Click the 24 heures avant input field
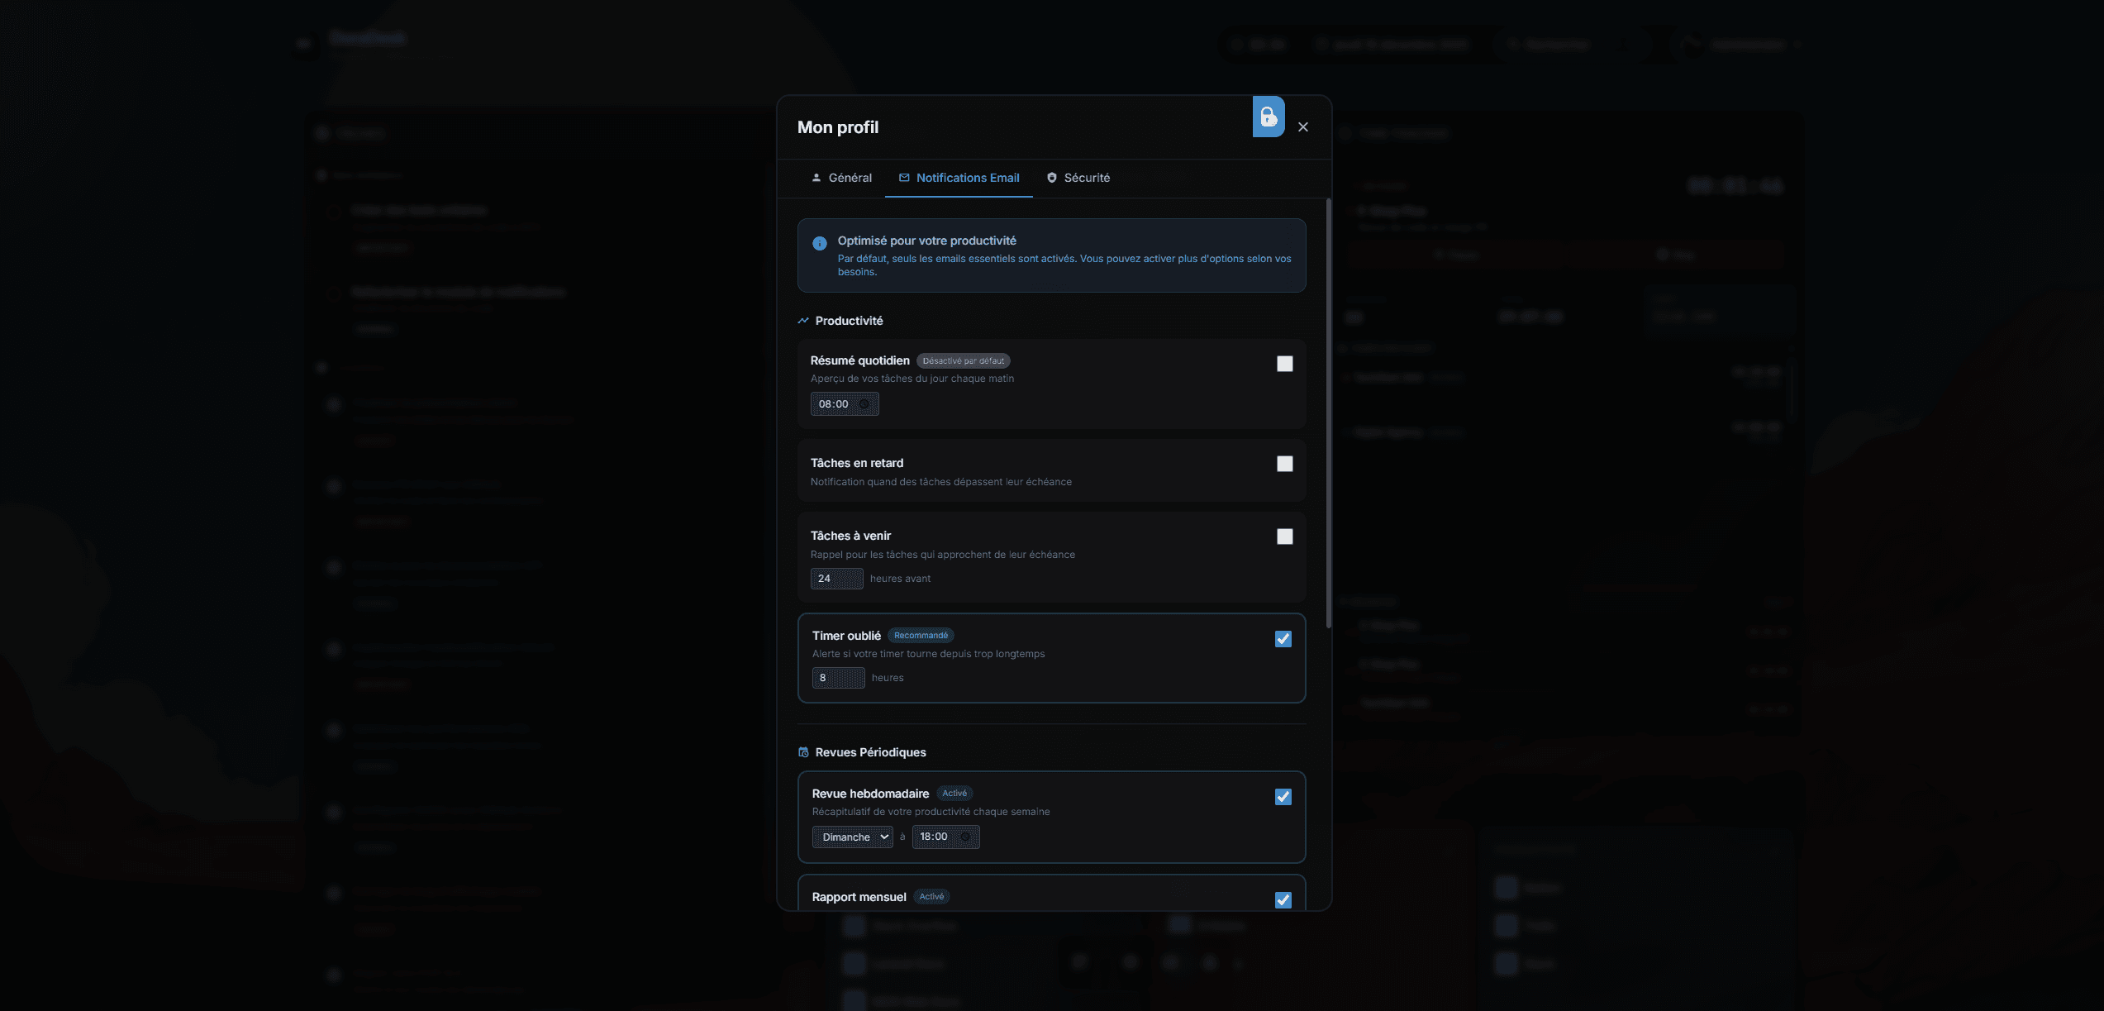 [x=835, y=579]
